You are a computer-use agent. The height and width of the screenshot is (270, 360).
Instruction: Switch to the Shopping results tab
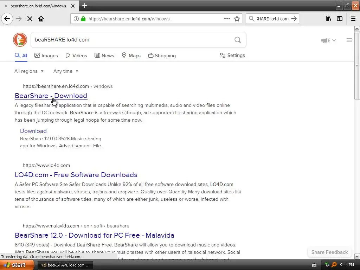coord(162,56)
